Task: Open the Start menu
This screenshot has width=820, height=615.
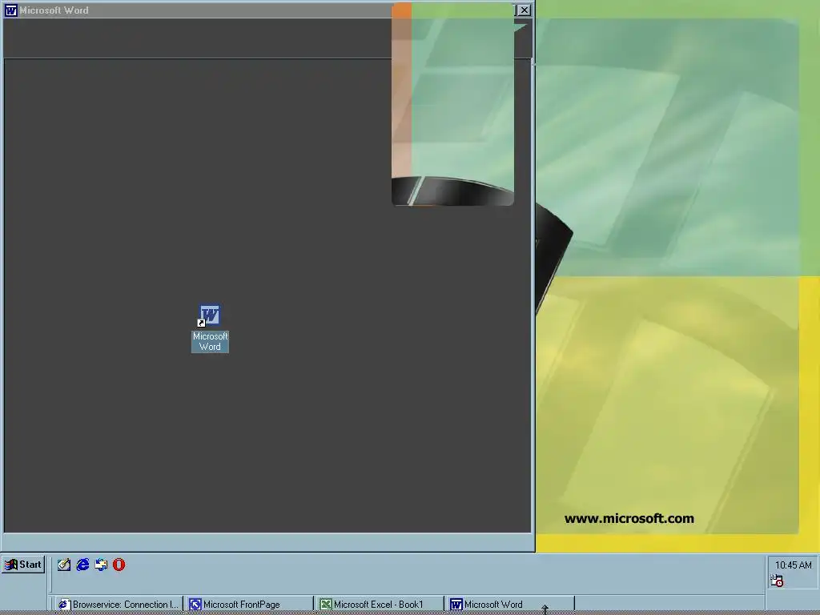Action: tap(23, 565)
